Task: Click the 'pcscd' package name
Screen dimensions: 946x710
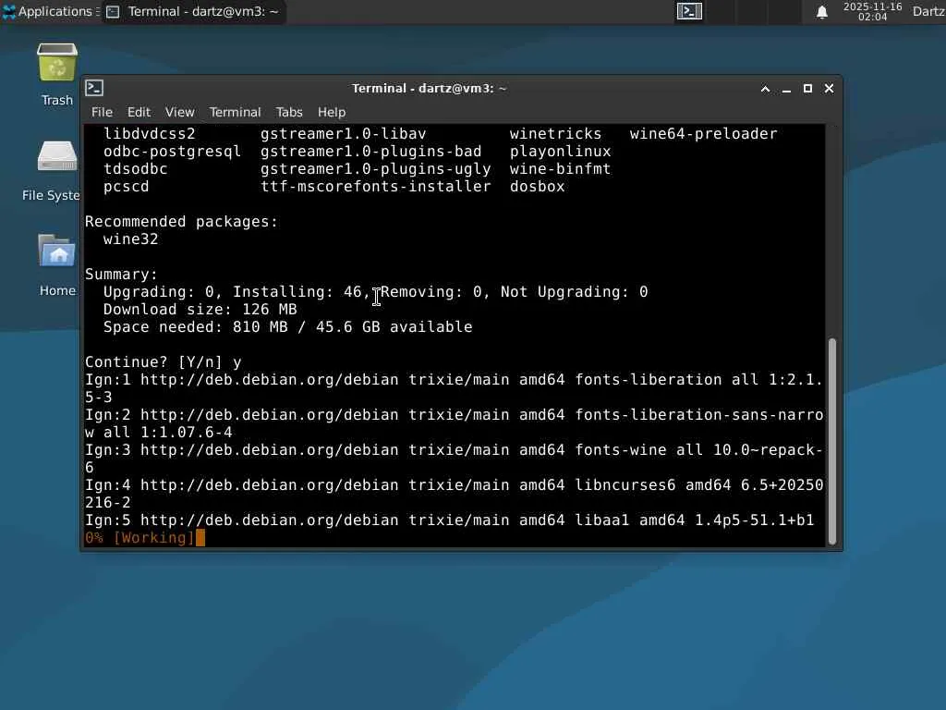Action: tap(126, 187)
